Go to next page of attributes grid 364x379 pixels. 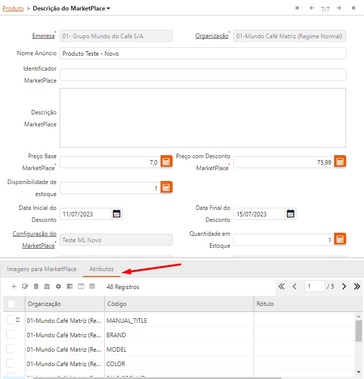344,286
